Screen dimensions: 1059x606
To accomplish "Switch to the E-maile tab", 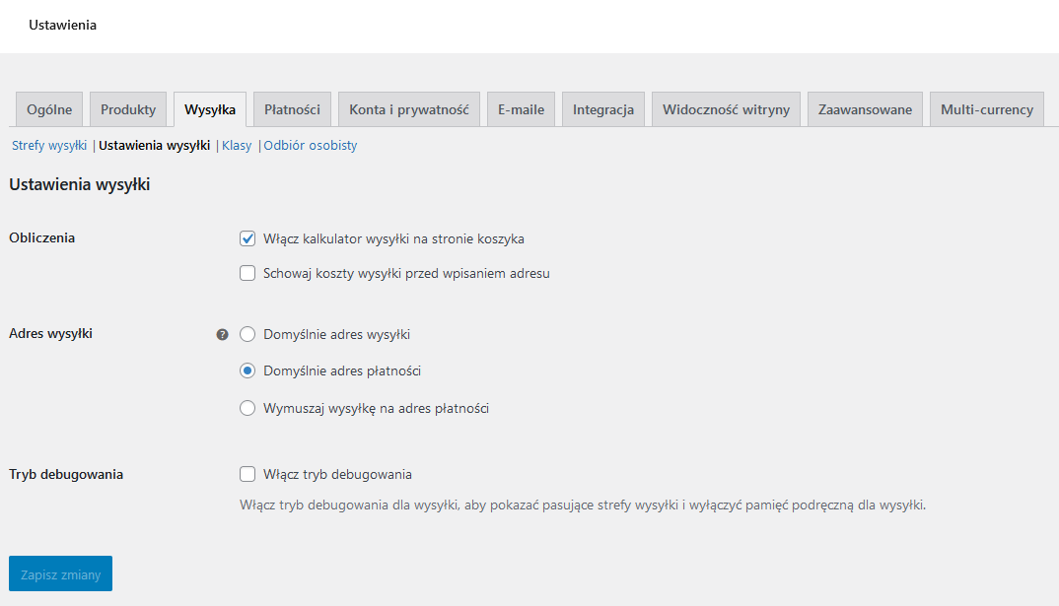I will click(521, 109).
